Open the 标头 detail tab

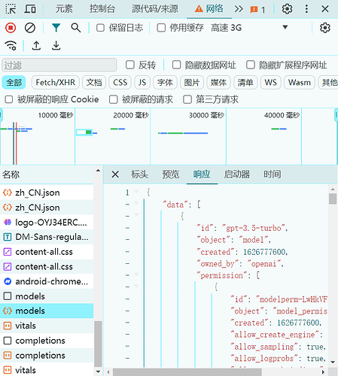pyautogui.click(x=139, y=174)
